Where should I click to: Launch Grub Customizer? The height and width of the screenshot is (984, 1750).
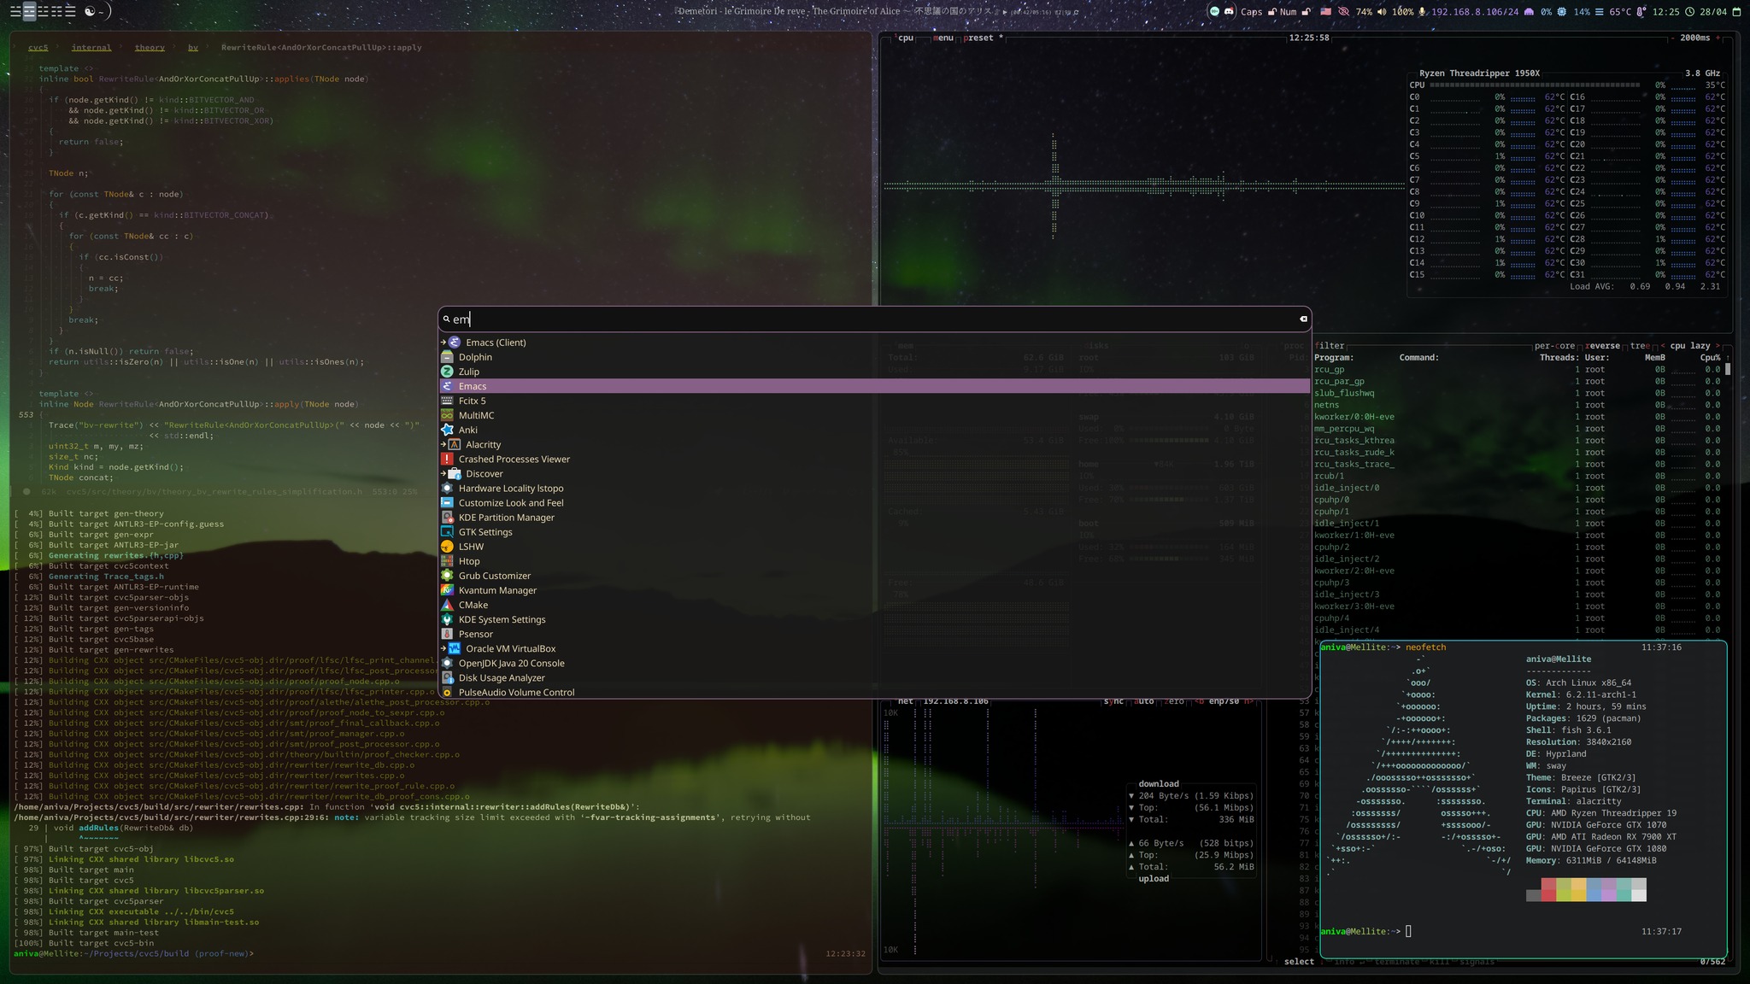click(875, 575)
